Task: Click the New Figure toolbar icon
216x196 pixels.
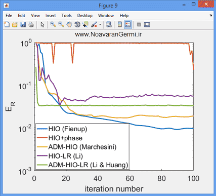Action: (x=7, y=25)
